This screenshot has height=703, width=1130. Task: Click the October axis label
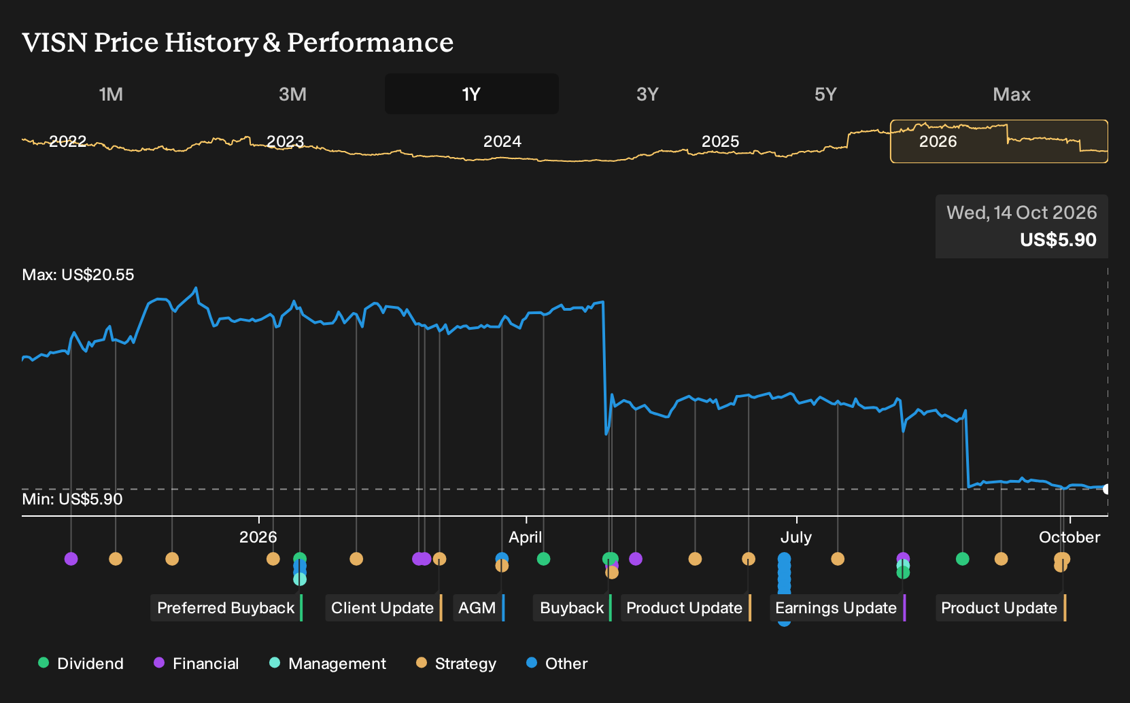point(1069,537)
